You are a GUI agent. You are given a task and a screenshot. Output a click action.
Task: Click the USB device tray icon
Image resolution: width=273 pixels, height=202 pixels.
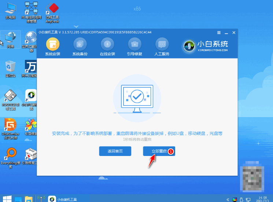click(x=241, y=200)
